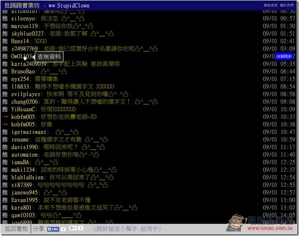299x236 pixels.
Task: Click username automaton
Action: click(x=24, y=155)
